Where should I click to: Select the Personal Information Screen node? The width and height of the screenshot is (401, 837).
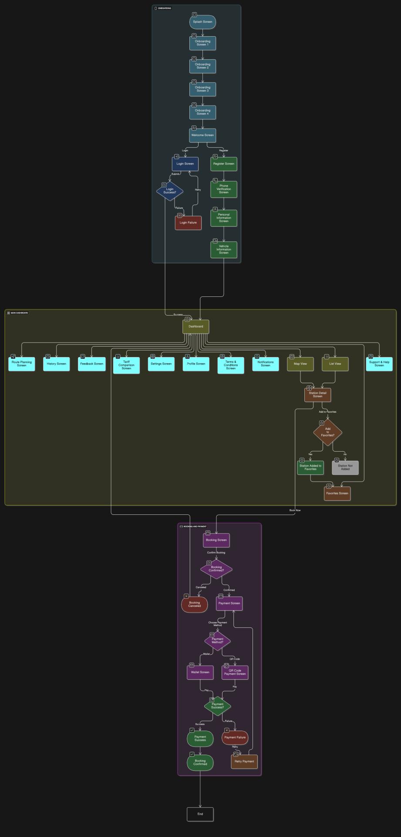pos(224,218)
